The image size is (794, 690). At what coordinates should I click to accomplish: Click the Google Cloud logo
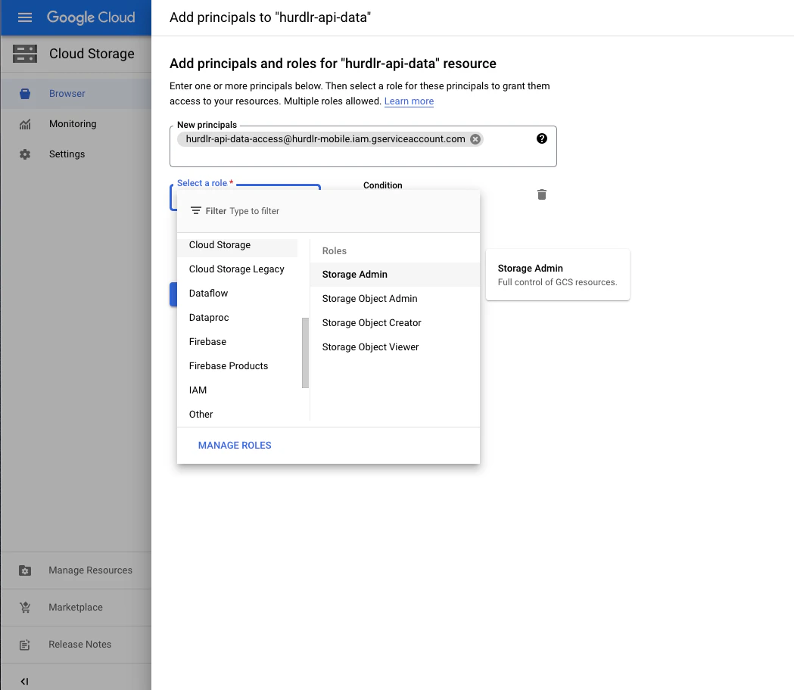(x=91, y=17)
